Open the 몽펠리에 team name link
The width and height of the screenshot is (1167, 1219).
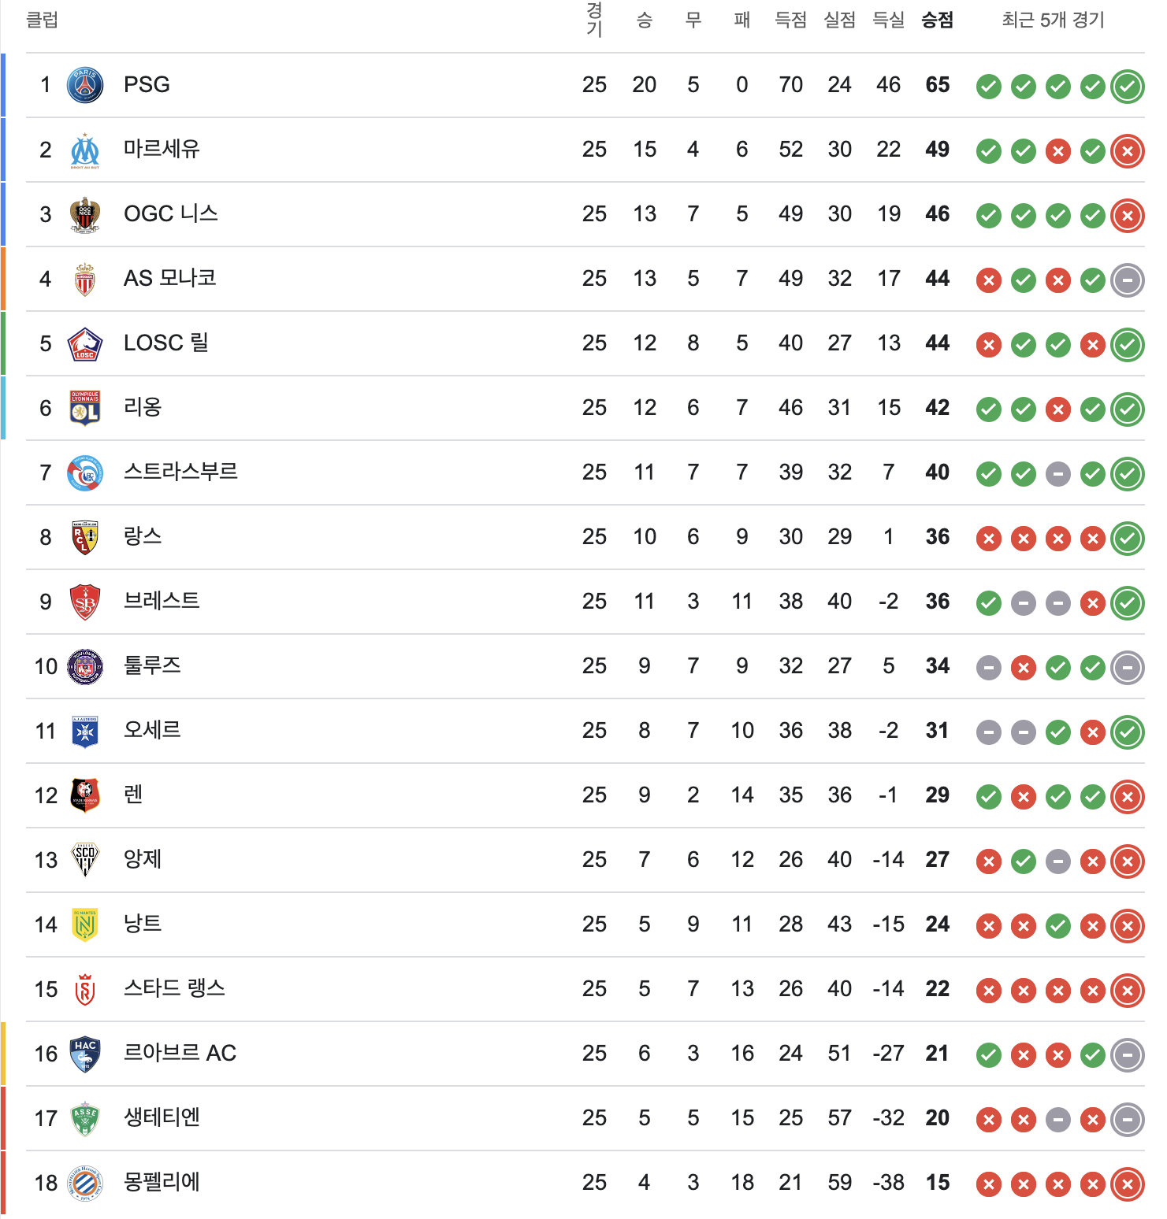(162, 1182)
